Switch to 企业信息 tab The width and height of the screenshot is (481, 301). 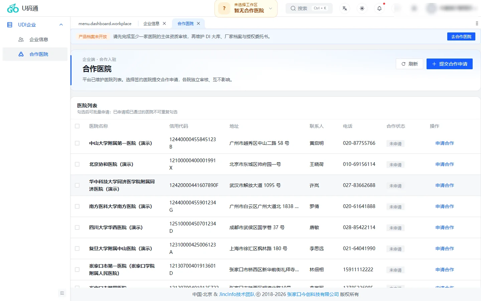[x=151, y=24]
